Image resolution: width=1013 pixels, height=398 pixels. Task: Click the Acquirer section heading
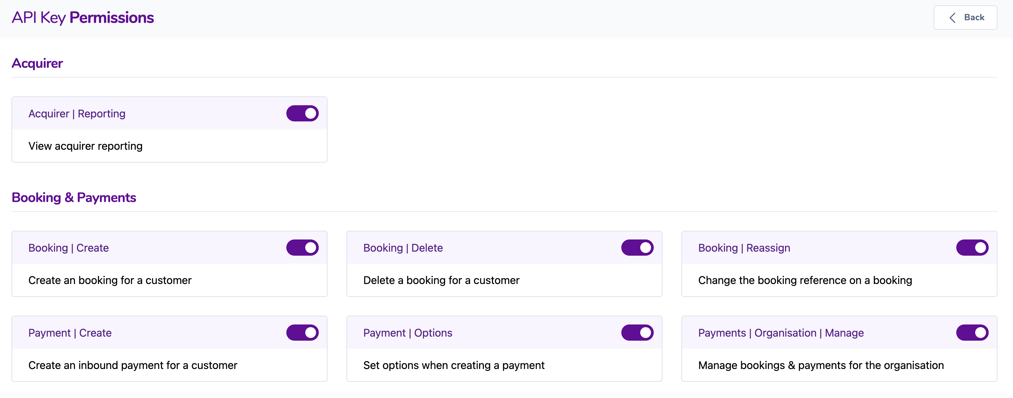(37, 63)
